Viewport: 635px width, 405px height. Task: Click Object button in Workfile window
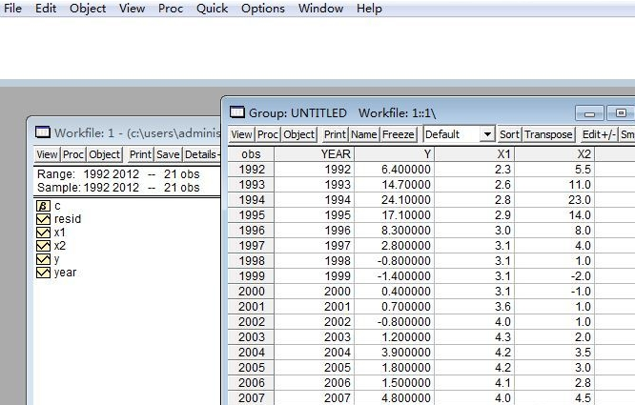105,154
